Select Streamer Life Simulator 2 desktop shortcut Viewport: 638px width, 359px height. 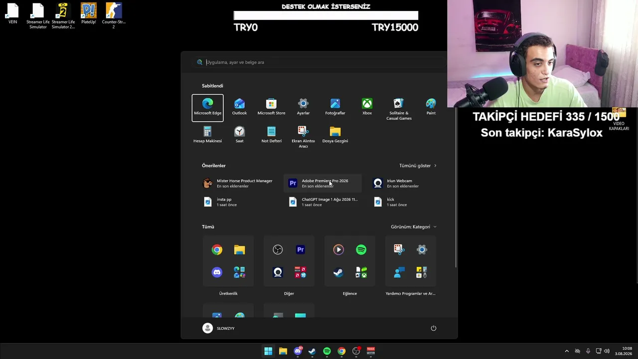pyautogui.click(x=63, y=16)
